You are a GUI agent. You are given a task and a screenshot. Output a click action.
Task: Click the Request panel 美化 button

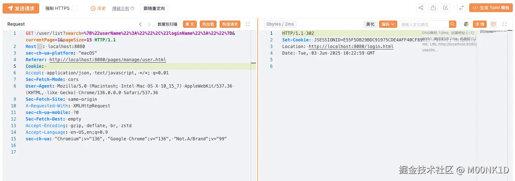(190, 24)
